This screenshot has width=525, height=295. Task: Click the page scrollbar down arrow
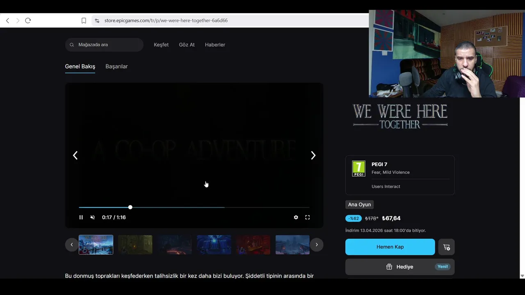click(522, 276)
